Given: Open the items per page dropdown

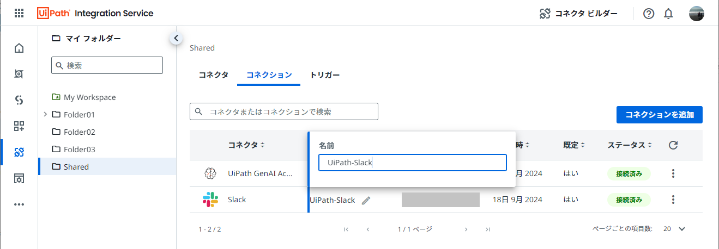Looking at the screenshot, I should [x=681, y=229].
